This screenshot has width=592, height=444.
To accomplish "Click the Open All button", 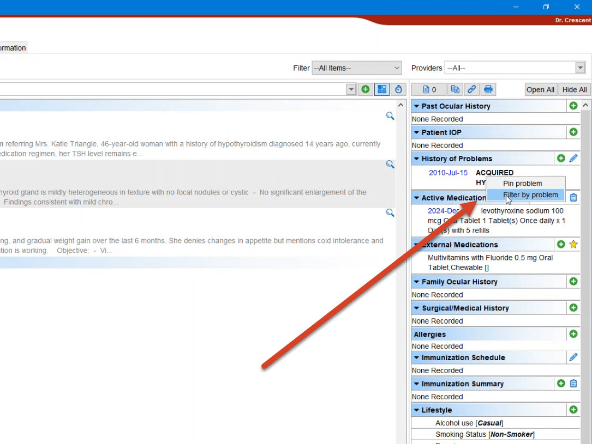I will (x=540, y=89).
